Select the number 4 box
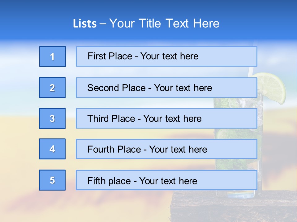The width and height of the screenshot is (297, 222). coord(52,149)
